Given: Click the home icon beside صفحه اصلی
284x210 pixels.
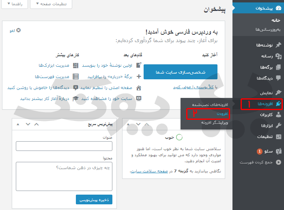Looking at the screenshot, I should click(139, 88).
